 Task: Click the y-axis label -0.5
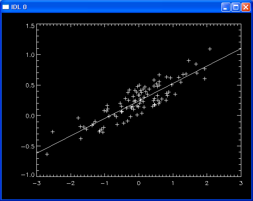pos(28,146)
